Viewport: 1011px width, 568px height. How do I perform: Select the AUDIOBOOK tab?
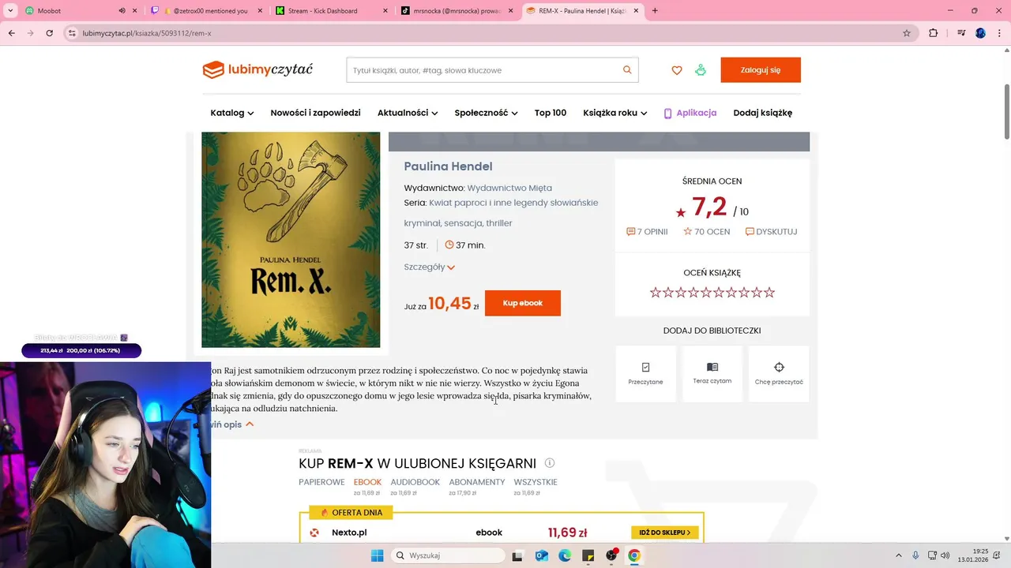[x=415, y=482]
